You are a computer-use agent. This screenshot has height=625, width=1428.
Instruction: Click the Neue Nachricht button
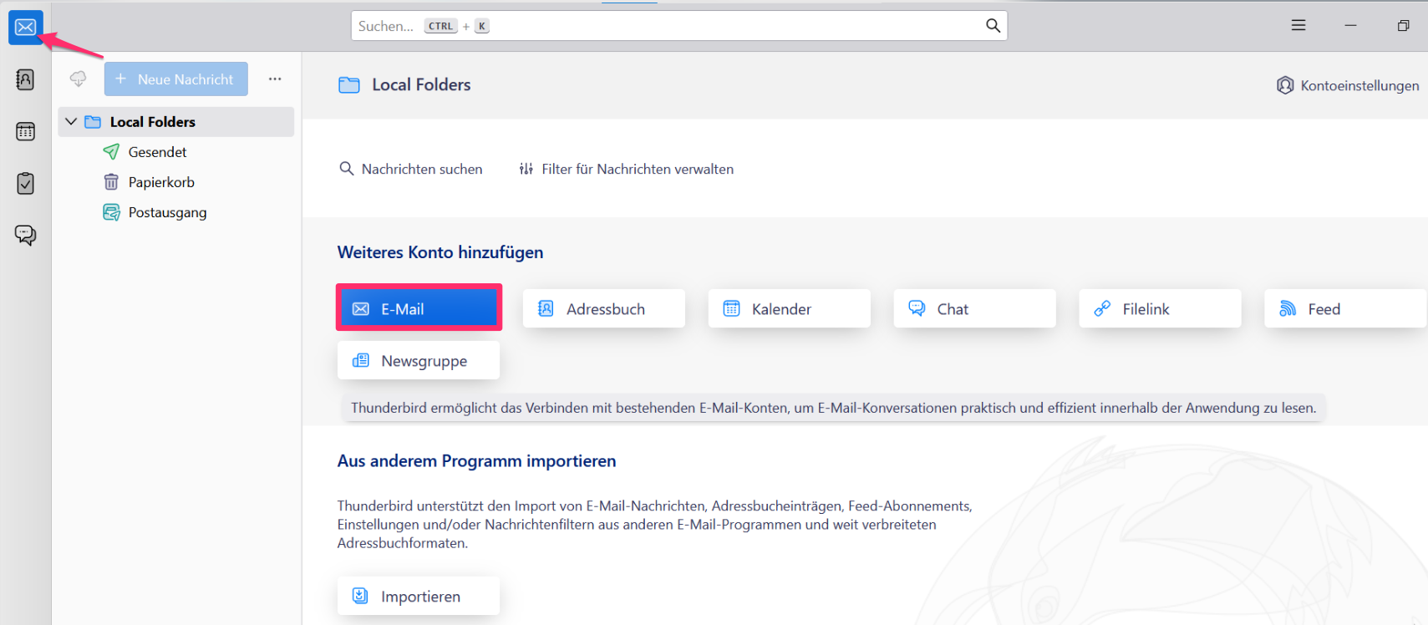[176, 79]
